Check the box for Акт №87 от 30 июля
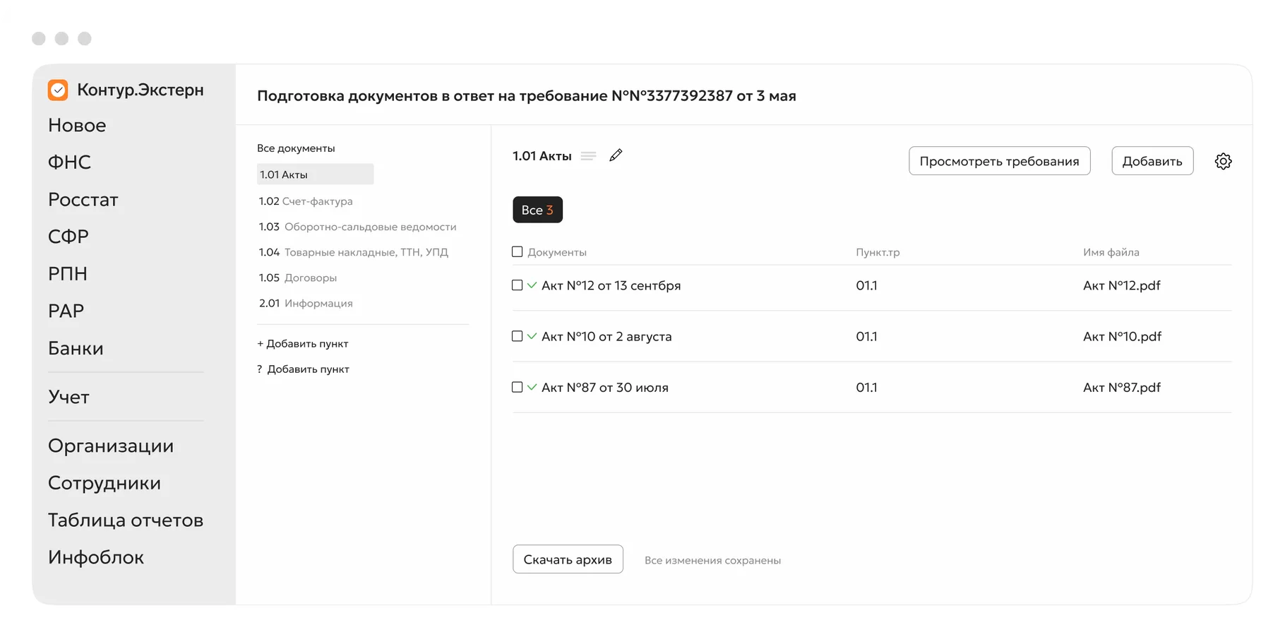1285x637 pixels. 517,387
